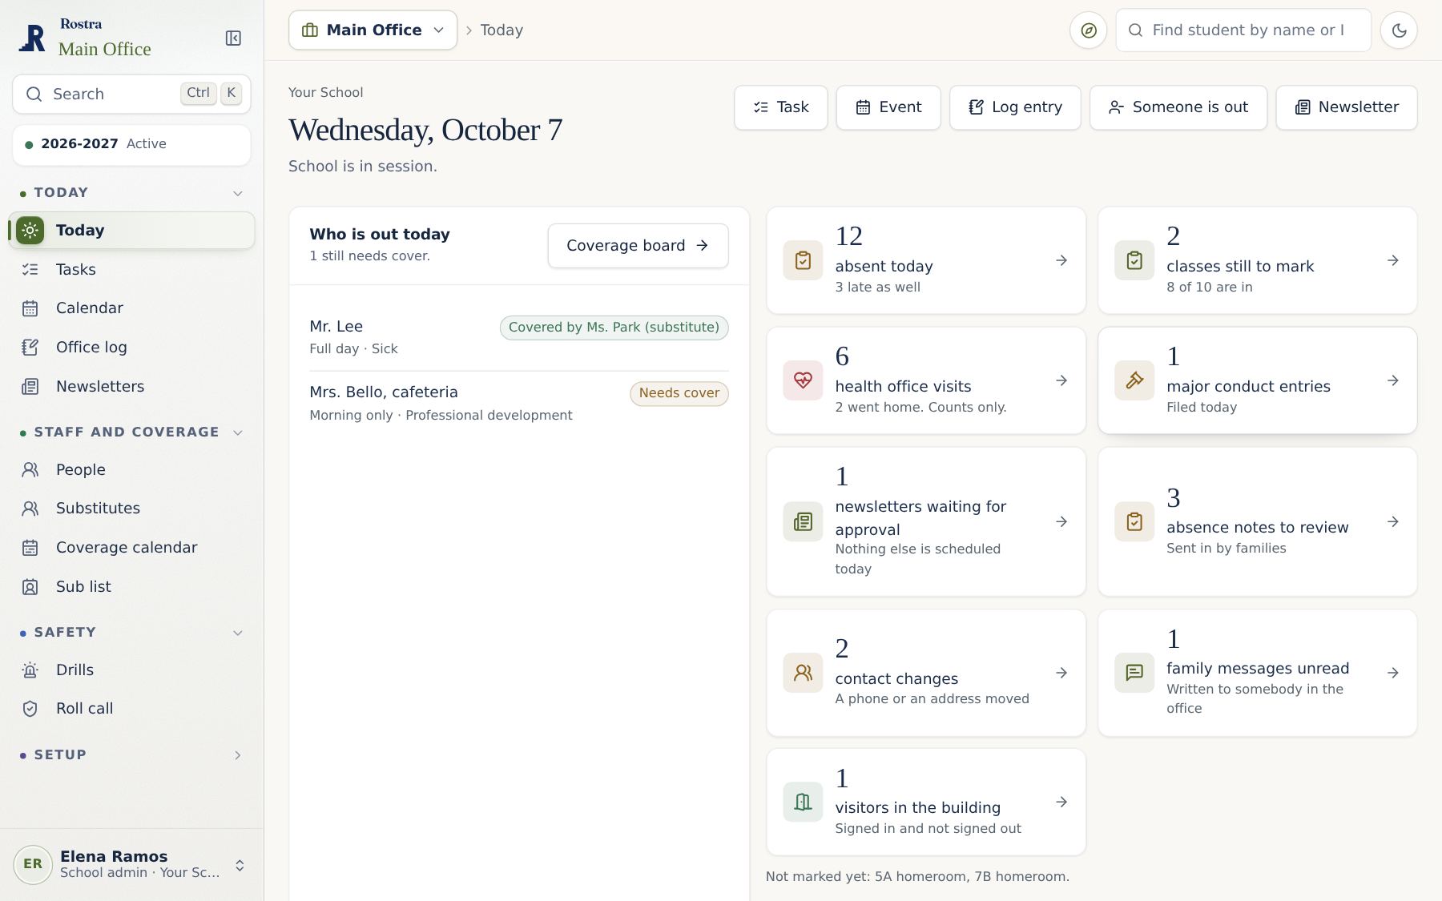Open the Main Office dropdown
This screenshot has height=901, width=1442.
(373, 30)
